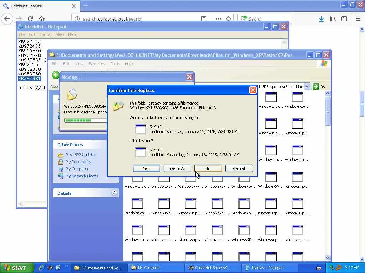
Task: Open a new Firefox tab
Action: coord(86,6)
